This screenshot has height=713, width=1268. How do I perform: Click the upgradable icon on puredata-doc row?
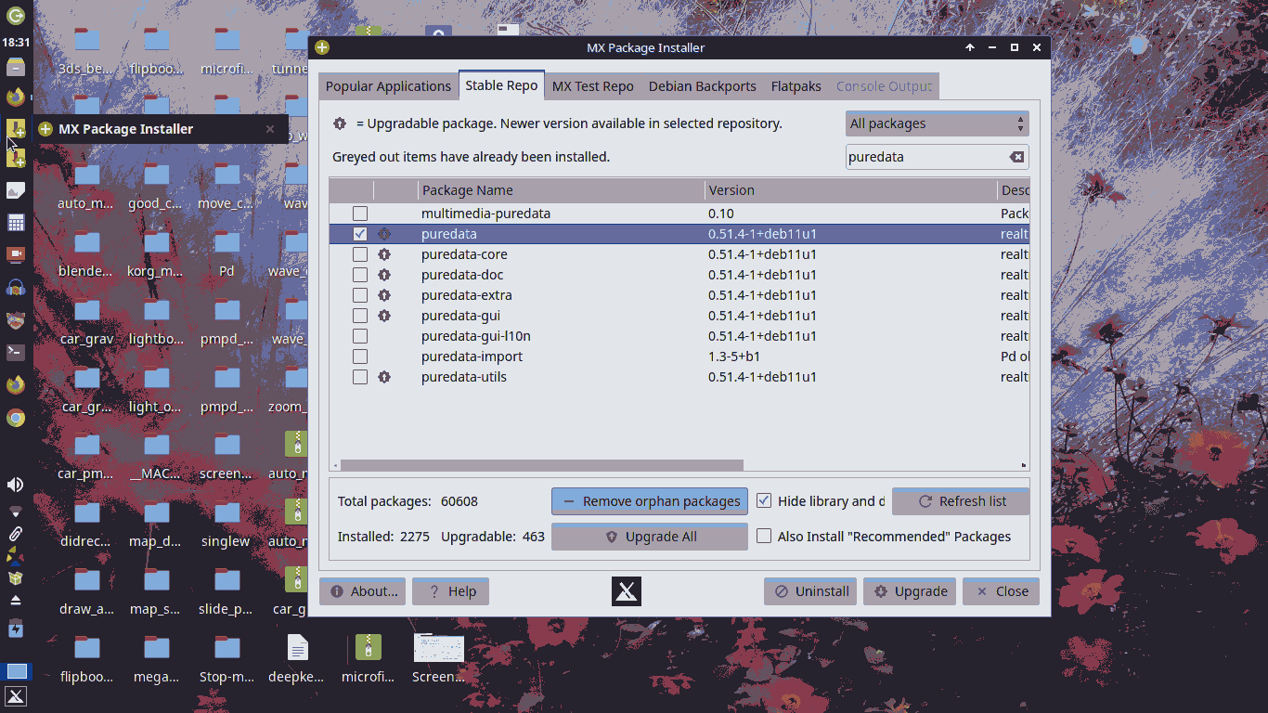tap(384, 275)
